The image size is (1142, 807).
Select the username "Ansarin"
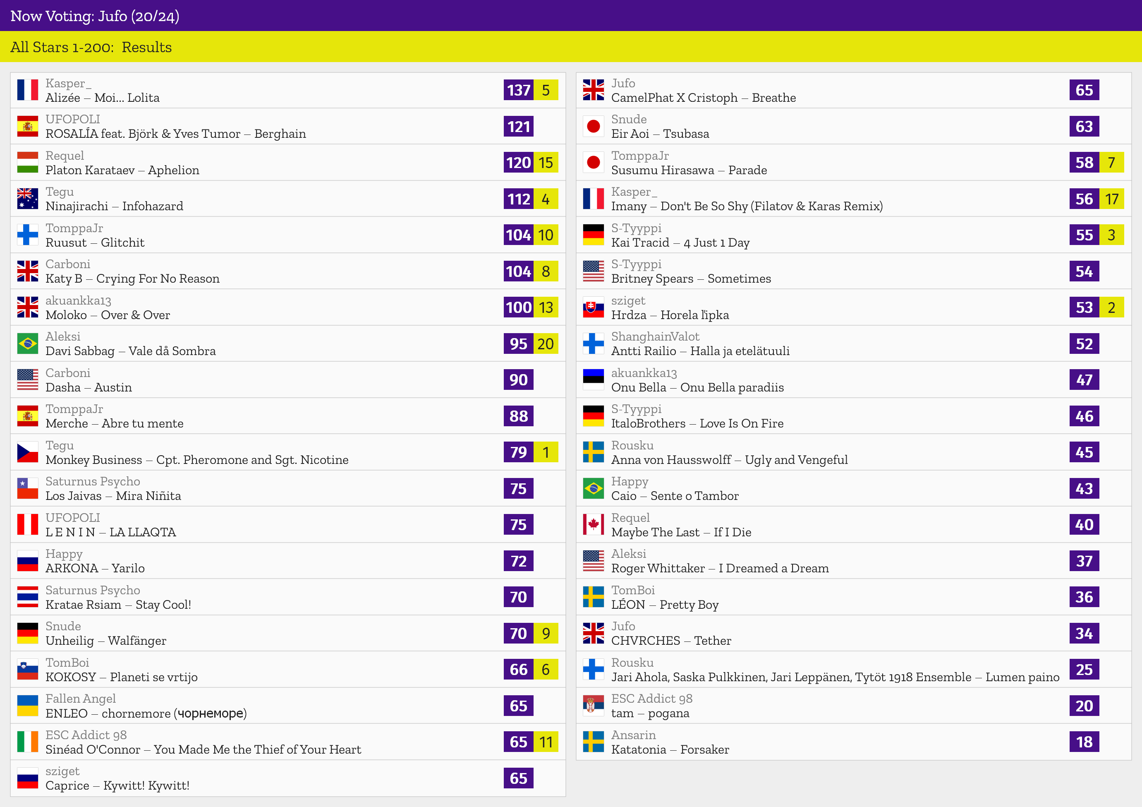pos(634,735)
